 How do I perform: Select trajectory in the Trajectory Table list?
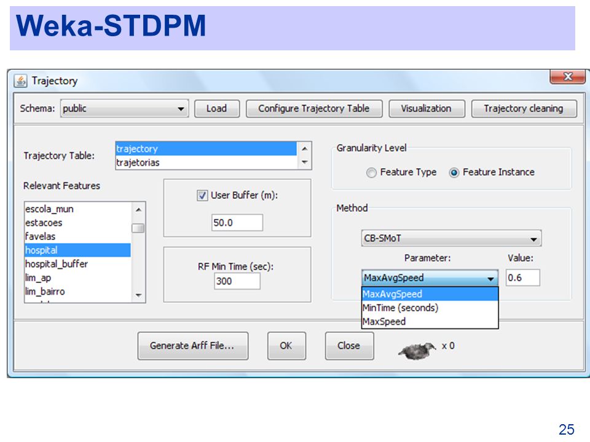click(x=206, y=149)
